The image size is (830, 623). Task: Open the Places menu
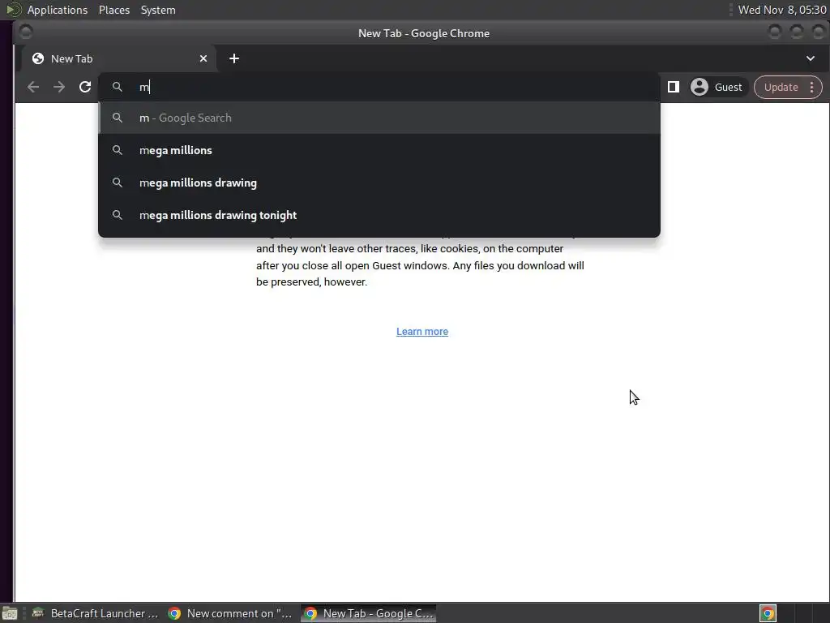(x=114, y=10)
